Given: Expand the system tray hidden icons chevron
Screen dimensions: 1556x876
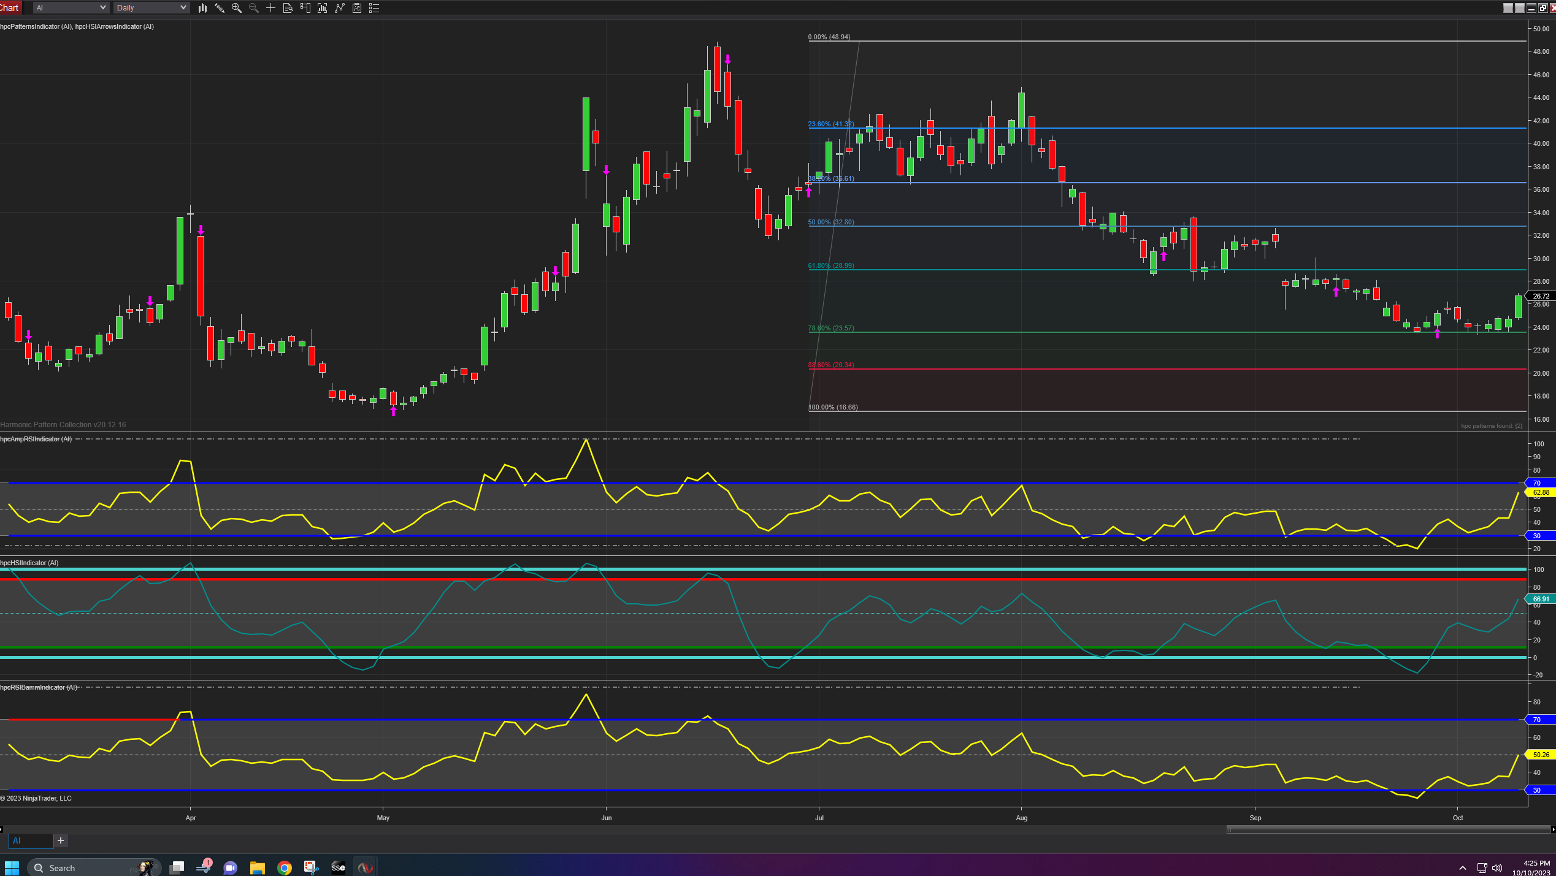Looking at the screenshot, I should click(1463, 867).
